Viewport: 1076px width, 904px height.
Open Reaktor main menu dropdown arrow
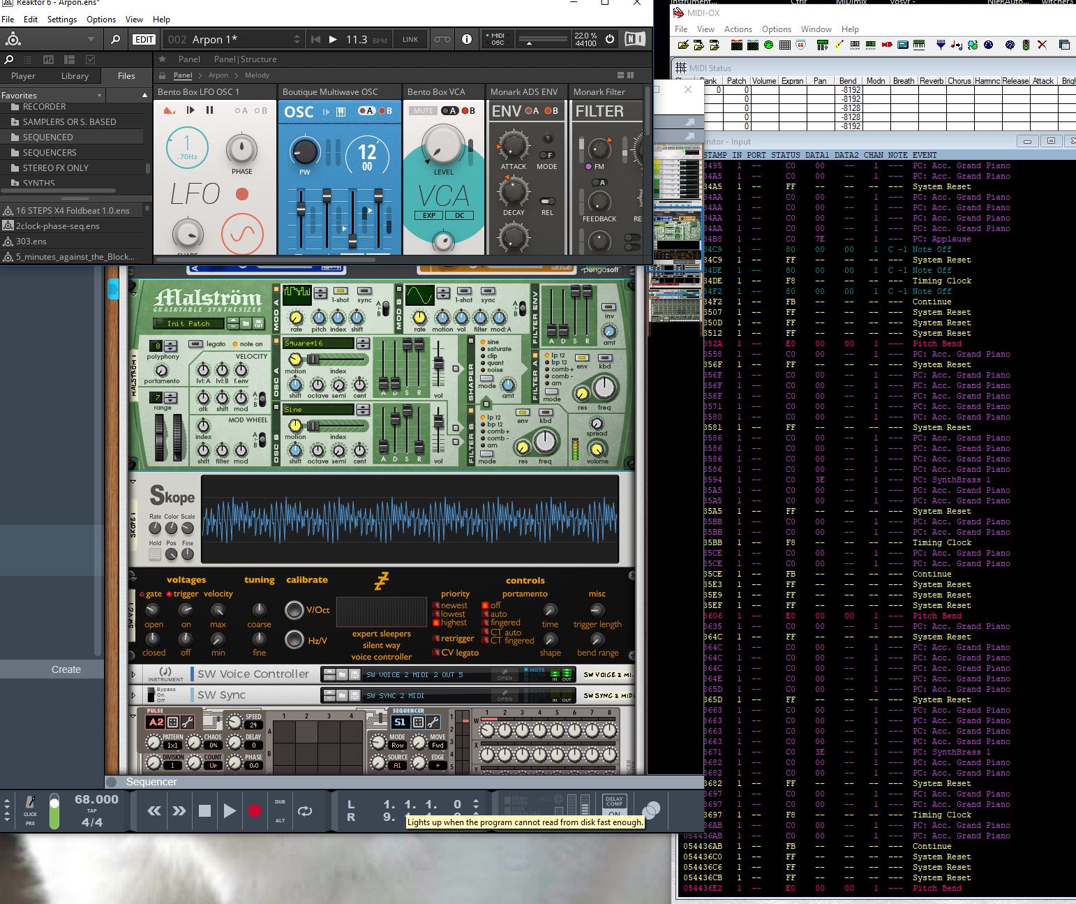click(91, 40)
